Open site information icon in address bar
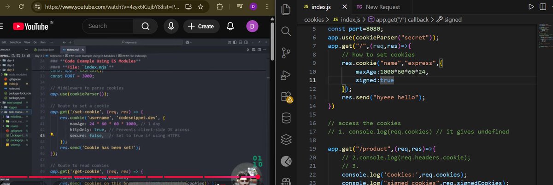553x185 pixels. coord(38,7)
